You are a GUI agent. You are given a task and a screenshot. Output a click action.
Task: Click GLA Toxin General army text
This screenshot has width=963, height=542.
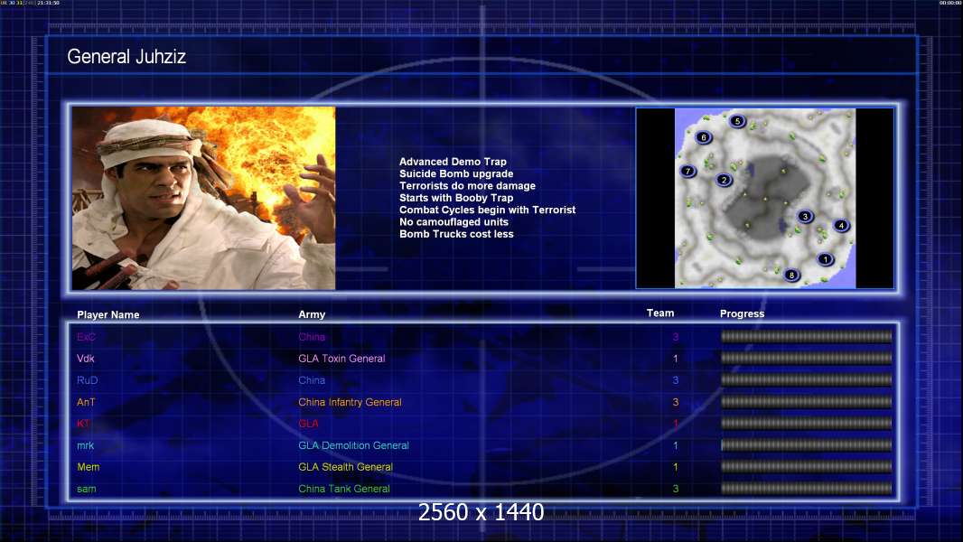pyautogui.click(x=341, y=359)
